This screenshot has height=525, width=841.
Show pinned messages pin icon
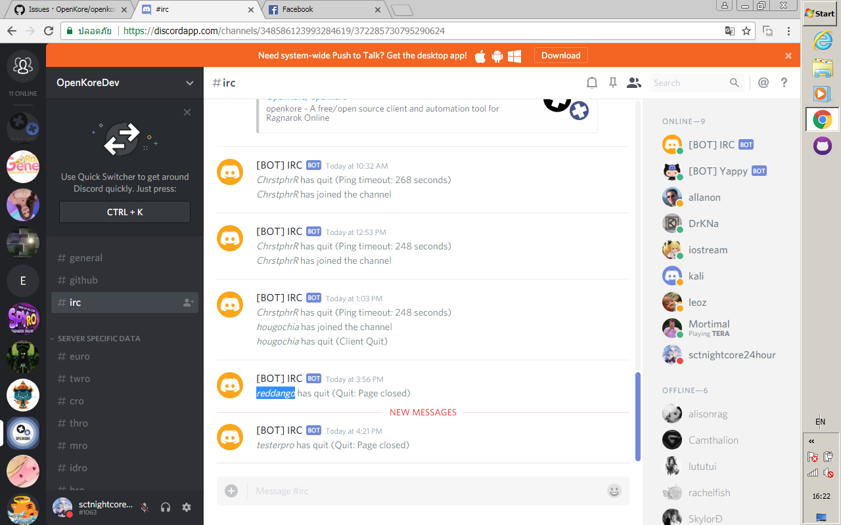613,83
